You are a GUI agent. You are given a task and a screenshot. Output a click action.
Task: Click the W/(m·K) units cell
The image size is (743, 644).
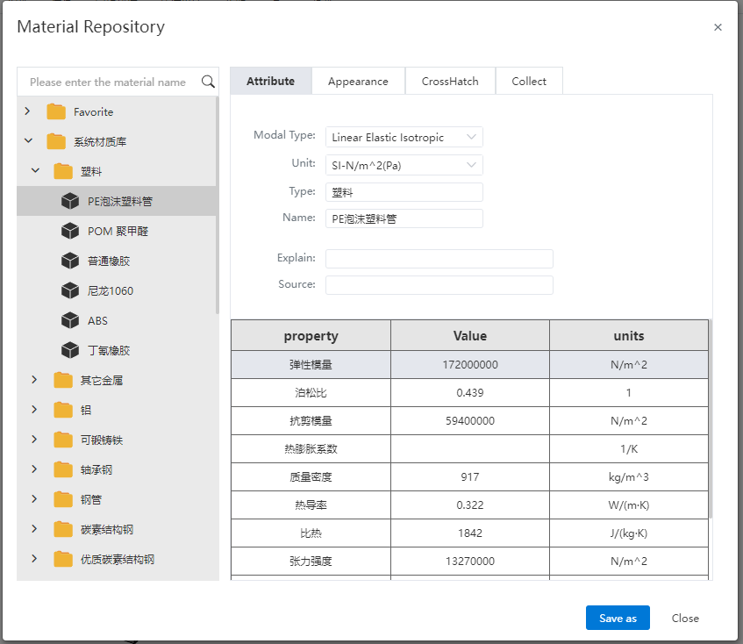pyautogui.click(x=629, y=504)
